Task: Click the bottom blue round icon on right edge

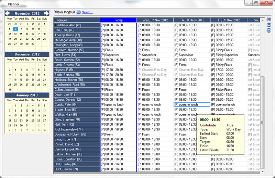Action: pyautogui.click(x=269, y=30)
